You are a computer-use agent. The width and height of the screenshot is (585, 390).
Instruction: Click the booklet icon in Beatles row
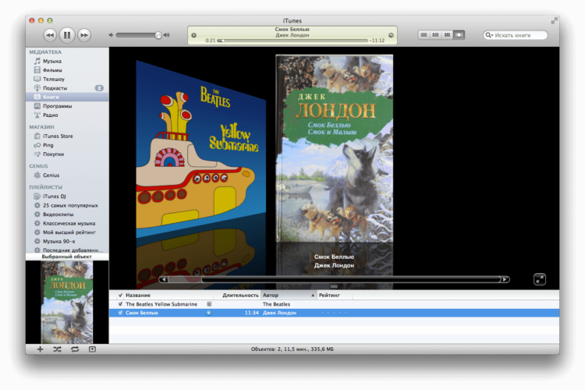coord(209,304)
